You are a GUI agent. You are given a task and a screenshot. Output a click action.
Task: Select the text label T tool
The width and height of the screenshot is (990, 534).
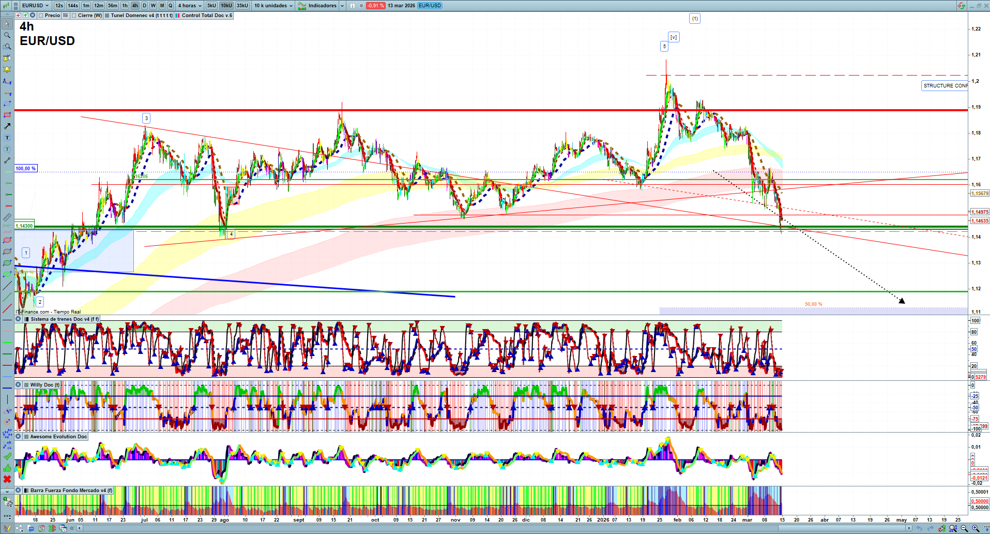(x=7, y=138)
